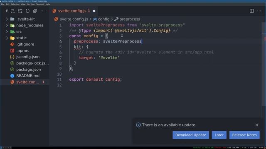Expand the static folder chevron

tap(7, 38)
